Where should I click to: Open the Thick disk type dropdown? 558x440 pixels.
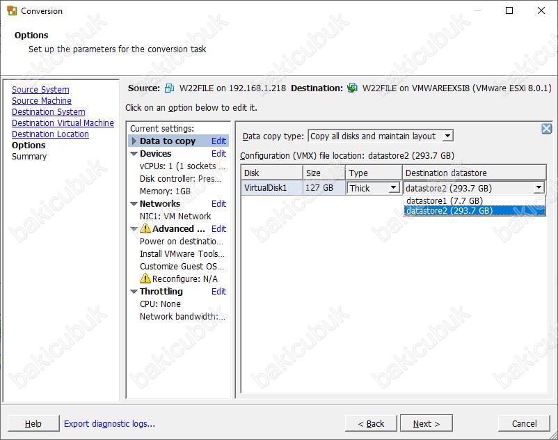(393, 187)
